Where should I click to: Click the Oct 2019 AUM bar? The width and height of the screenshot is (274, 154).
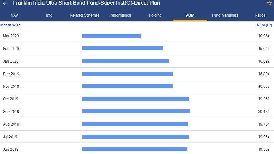click(136, 99)
